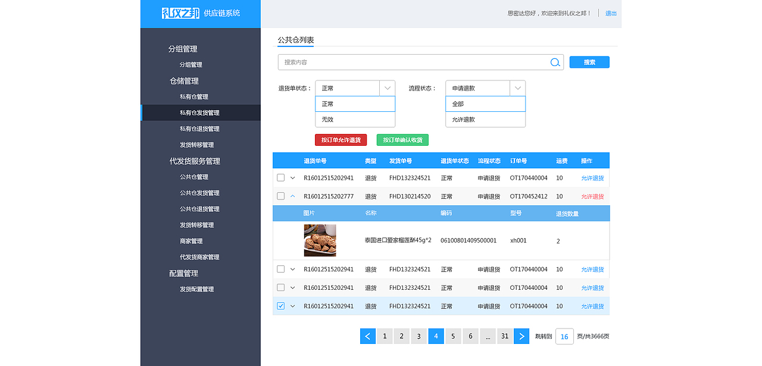Click the blue 搜索 button
The height and width of the screenshot is (366, 762).
click(x=589, y=62)
